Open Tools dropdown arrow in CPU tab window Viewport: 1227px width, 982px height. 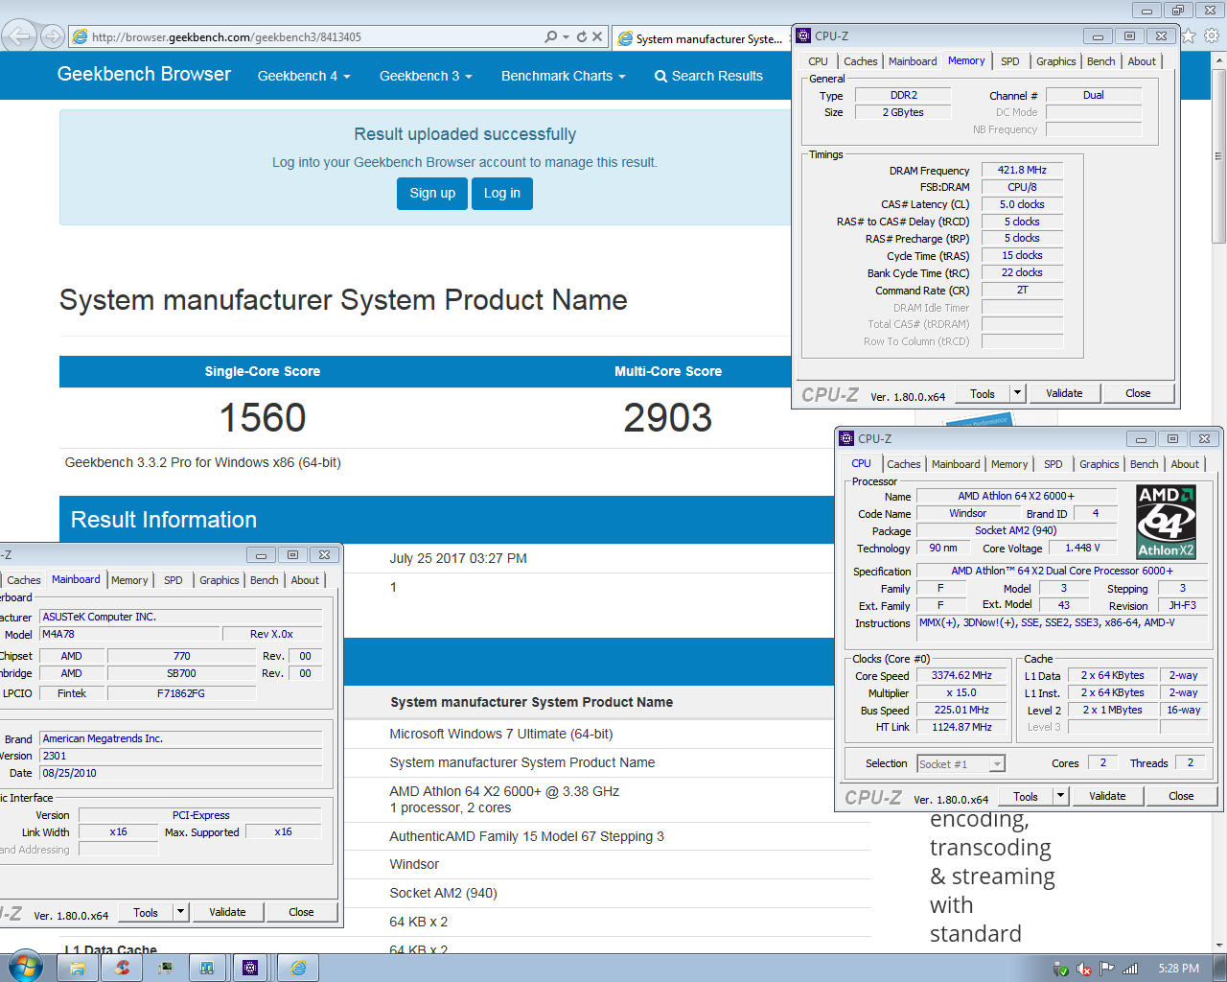tap(1060, 796)
